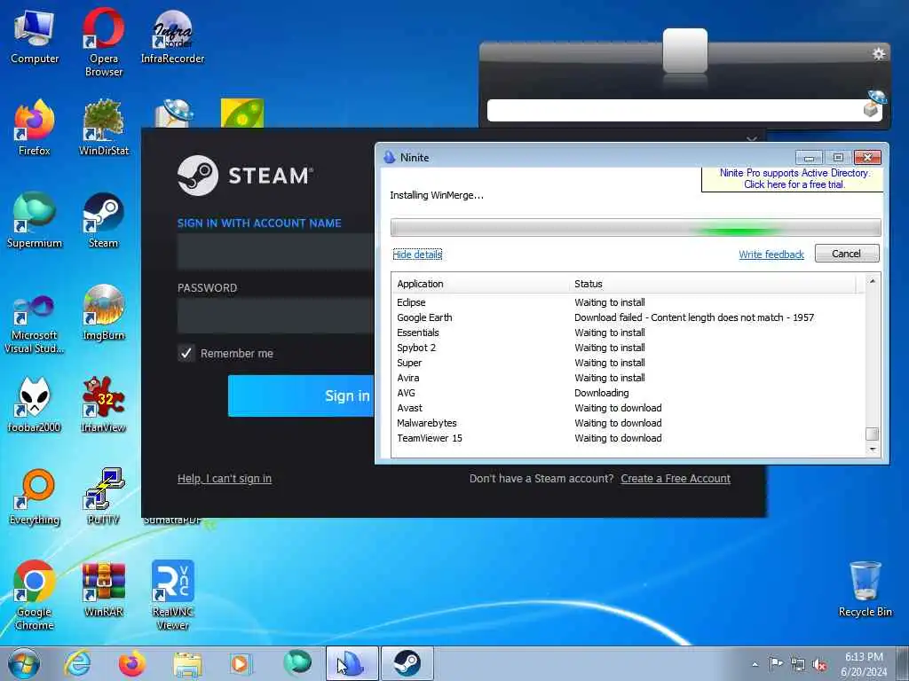Open the Computer desktop icon
This screenshot has height=681, width=909.
tap(35, 37)
